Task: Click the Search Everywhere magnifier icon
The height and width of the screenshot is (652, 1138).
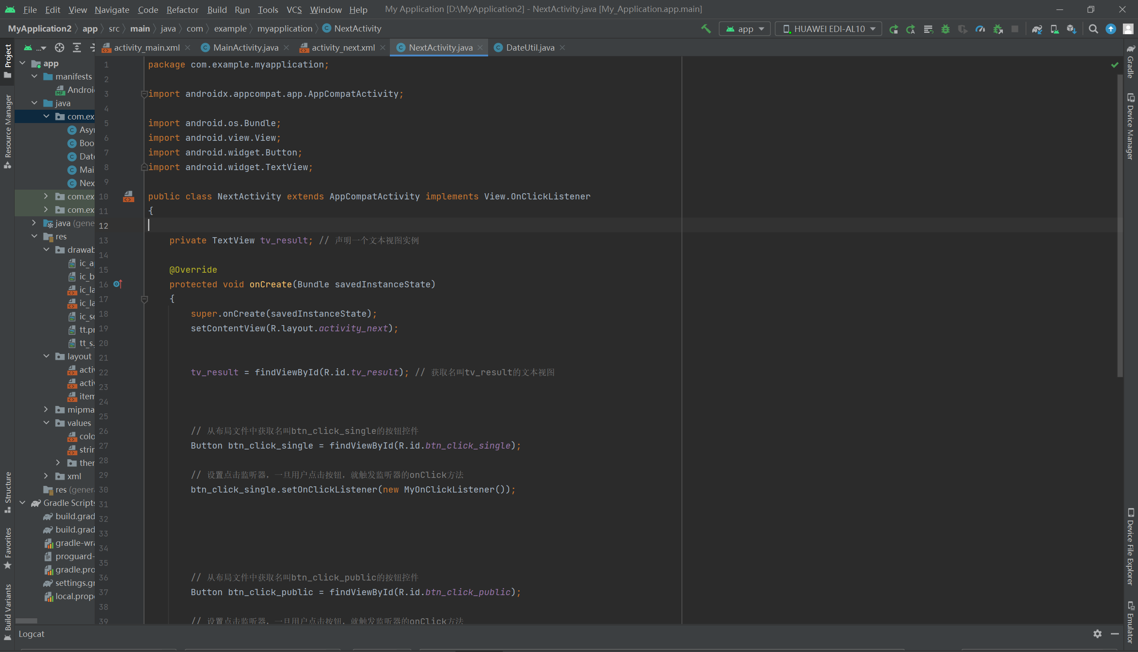Action: point(1093,29)
